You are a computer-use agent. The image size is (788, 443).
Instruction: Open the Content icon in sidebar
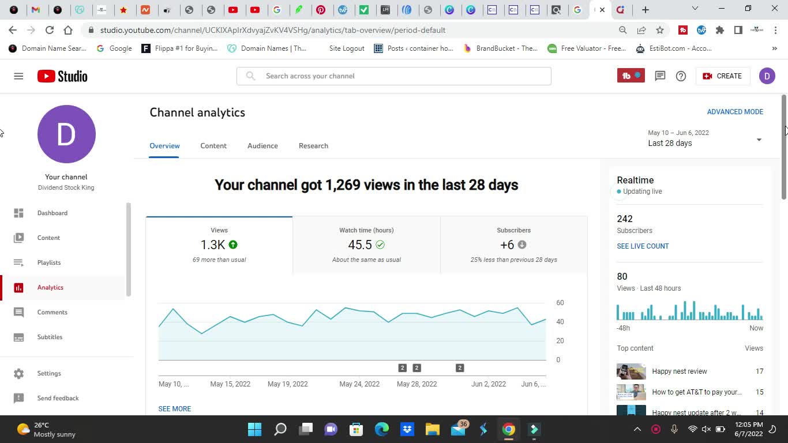pos(18,238)
